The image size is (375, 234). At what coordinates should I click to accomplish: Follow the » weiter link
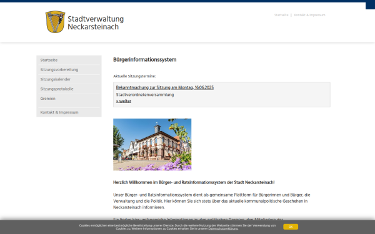124,101
